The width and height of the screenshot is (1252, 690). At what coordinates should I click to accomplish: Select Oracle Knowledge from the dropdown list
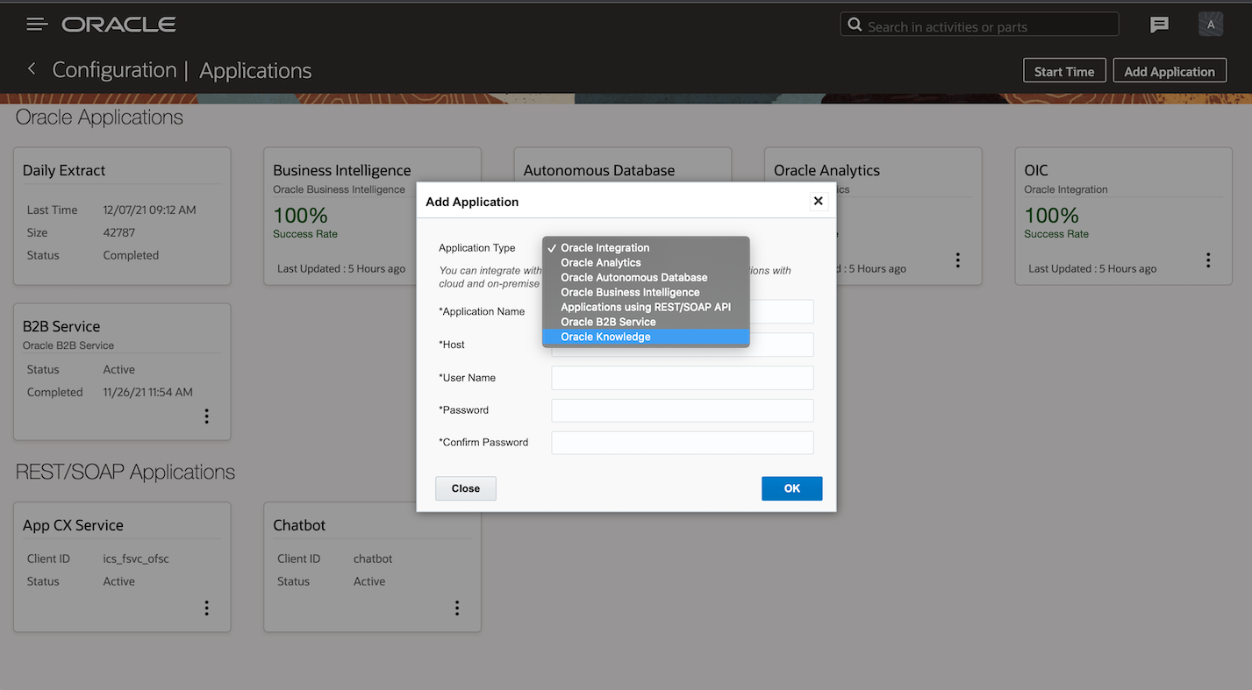[605, 337]
